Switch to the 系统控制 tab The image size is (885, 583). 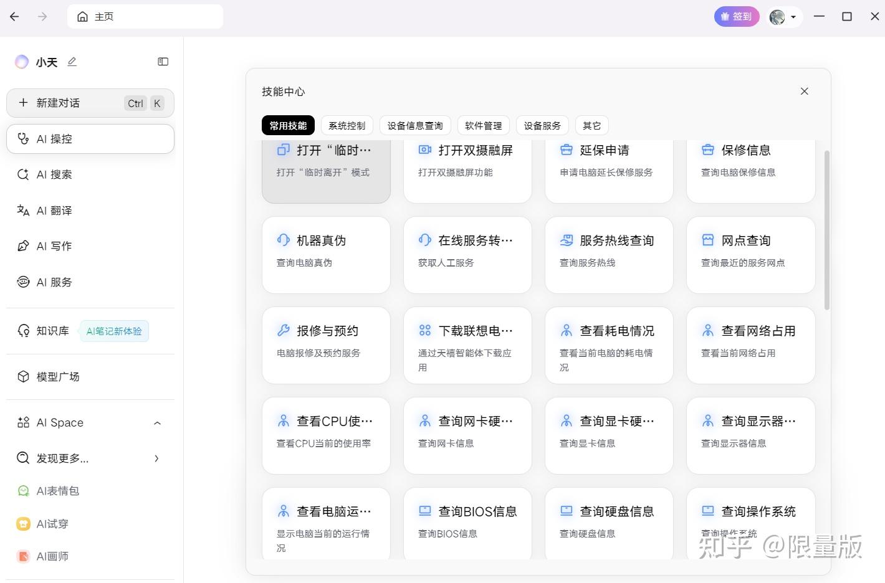click(347, 125)
